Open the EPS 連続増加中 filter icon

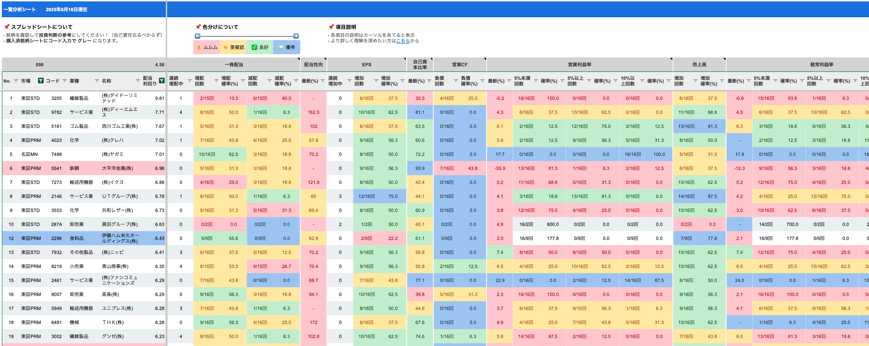[x=349, y=81]
